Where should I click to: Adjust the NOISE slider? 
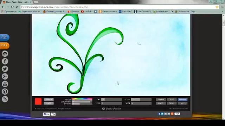pyautogui.click(x=141, y=103)
